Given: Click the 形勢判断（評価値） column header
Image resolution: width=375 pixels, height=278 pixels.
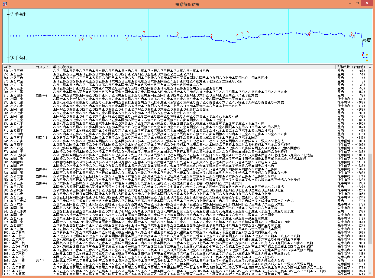Looking at the screenshot, I should [351, 67].
